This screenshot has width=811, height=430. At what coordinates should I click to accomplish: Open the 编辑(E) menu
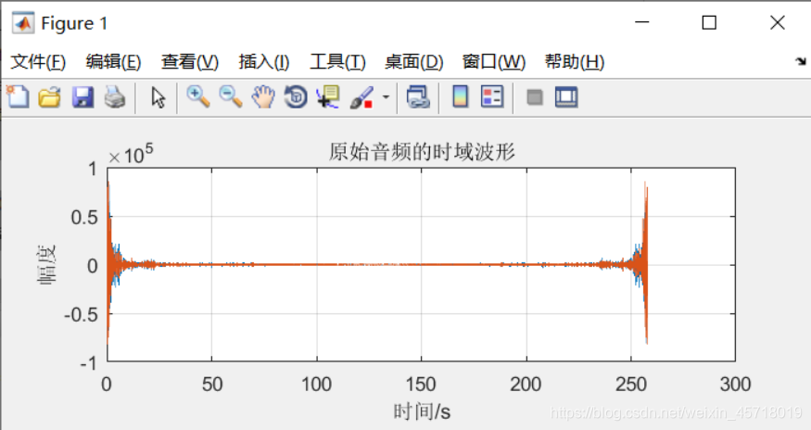click(113, 61)
